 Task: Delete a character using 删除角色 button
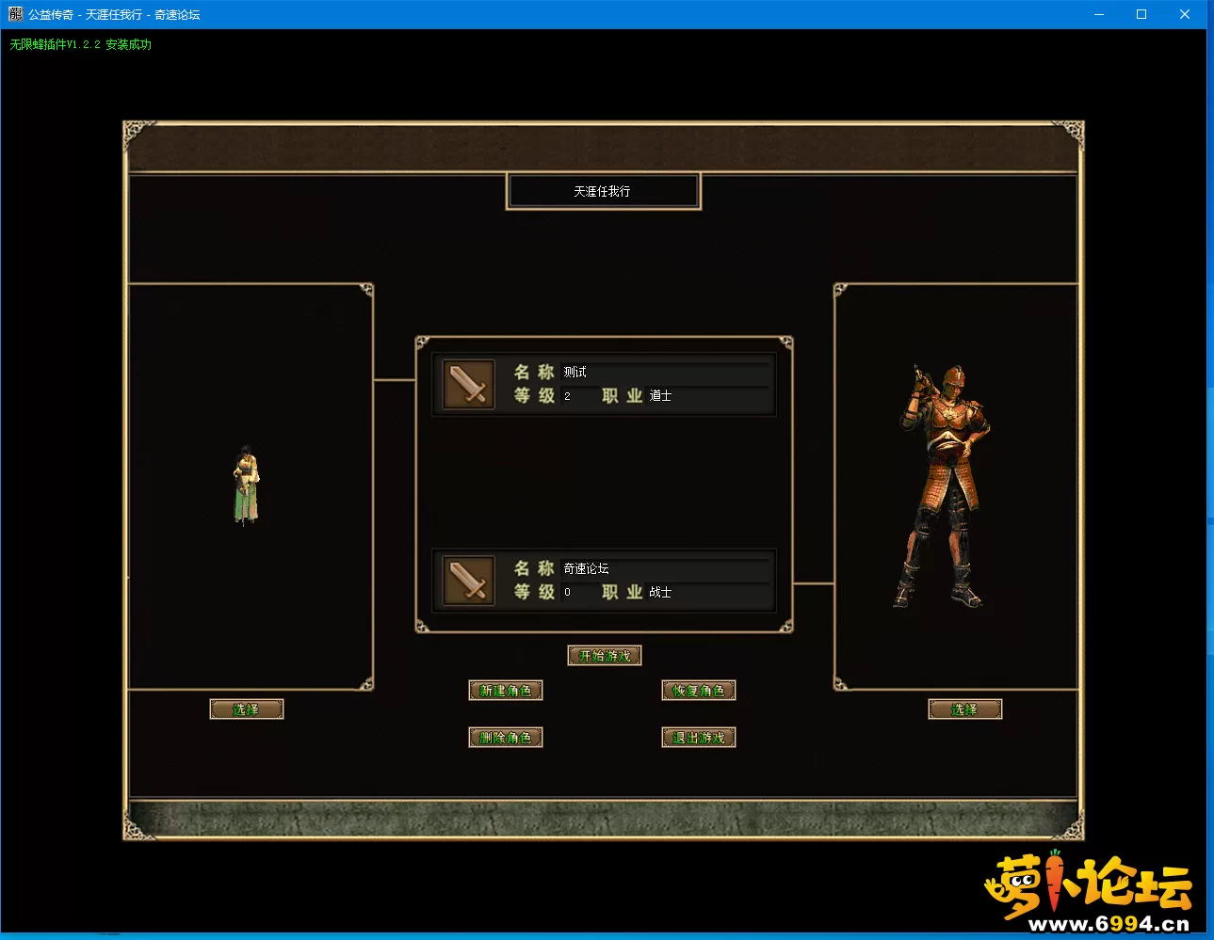click(x=506, y=738)
